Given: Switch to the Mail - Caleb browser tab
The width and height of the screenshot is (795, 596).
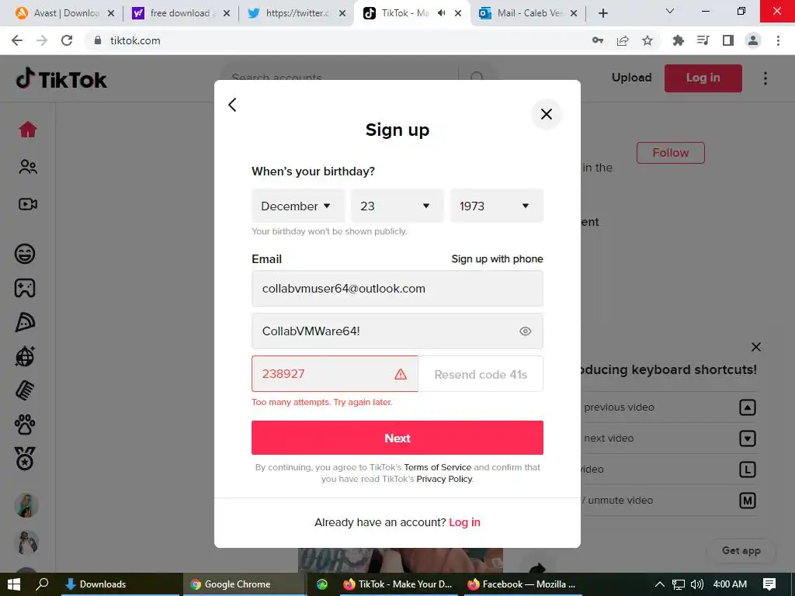Looking at the screenshot, I should pos(529,13).
